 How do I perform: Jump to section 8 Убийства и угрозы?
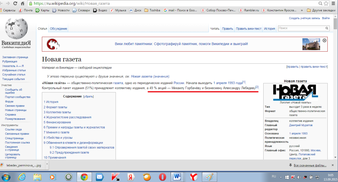pyautogui.click(x=58, y=138)
